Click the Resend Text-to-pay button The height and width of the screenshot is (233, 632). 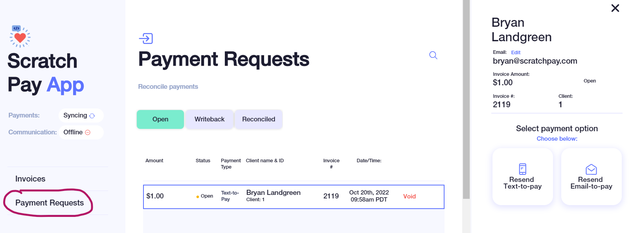click(522, 176)
